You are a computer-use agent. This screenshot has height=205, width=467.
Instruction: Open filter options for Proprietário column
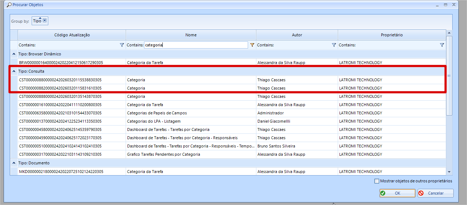pyautogui.click(x=442, y=45)
